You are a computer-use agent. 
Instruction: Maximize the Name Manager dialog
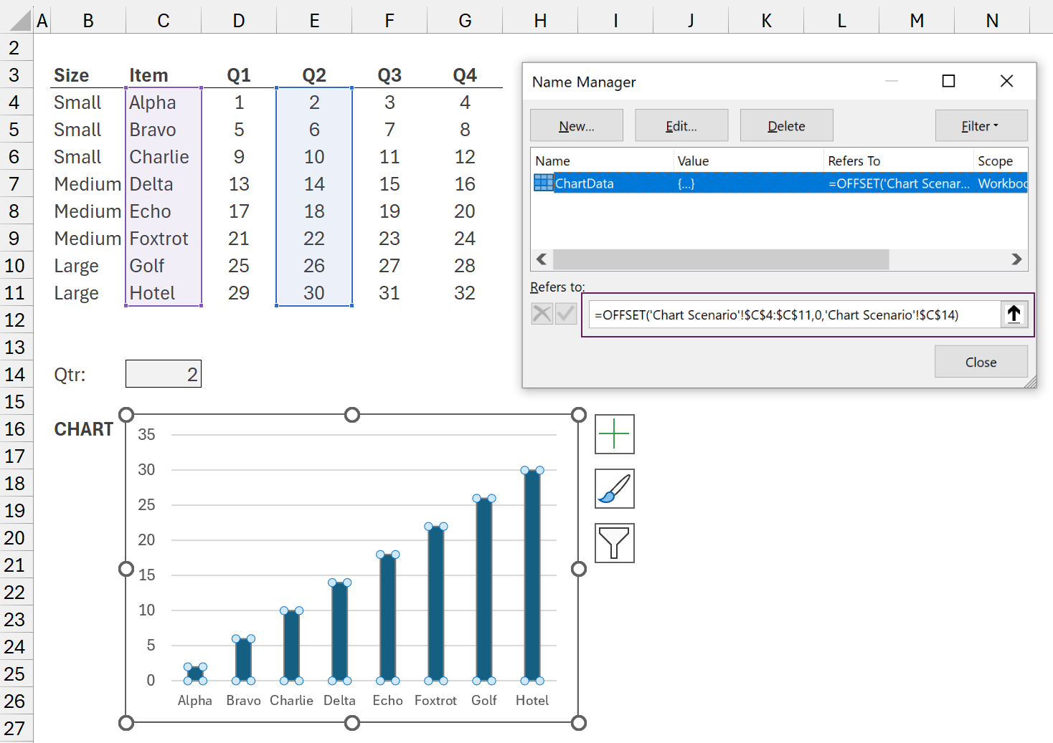(x=948, y=82)
